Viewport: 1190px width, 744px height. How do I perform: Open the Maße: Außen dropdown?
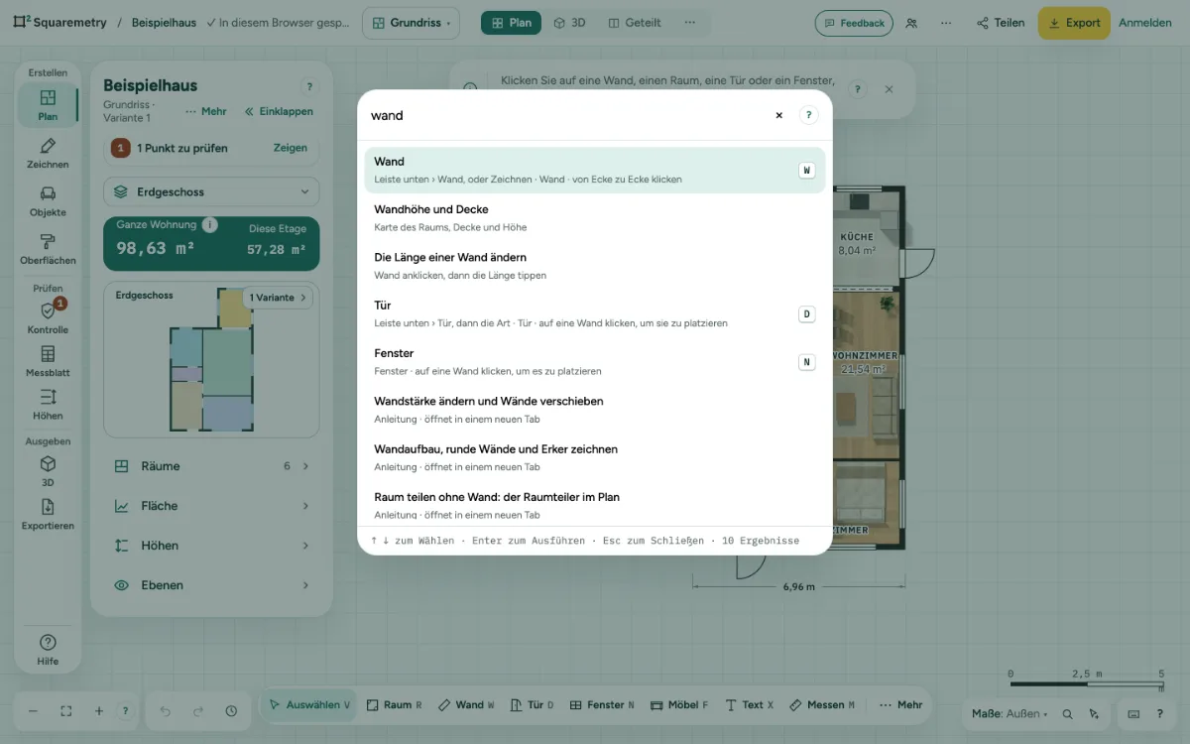point(1008,713)
